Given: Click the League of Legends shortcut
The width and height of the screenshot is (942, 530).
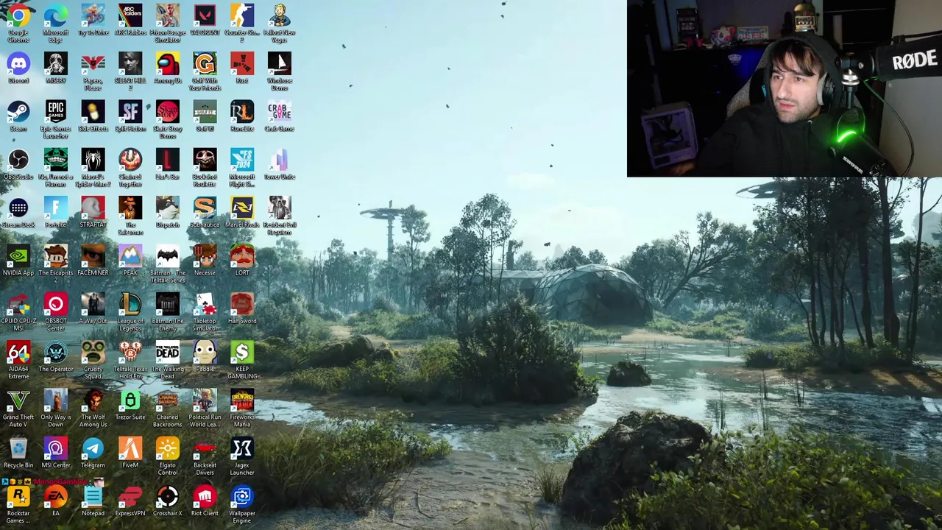Looking at the screenshot, I should coord(130,304).
